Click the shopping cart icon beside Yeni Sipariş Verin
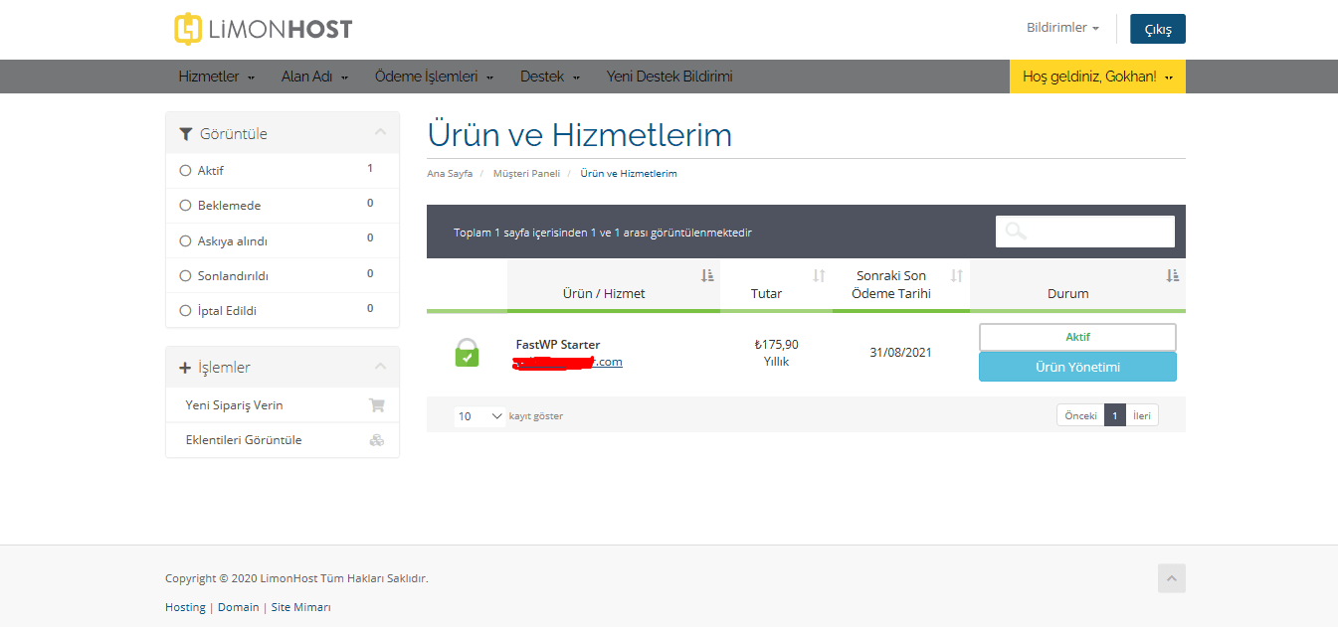Viewport: 1338px width, 627px height. [x=377, y=405]
